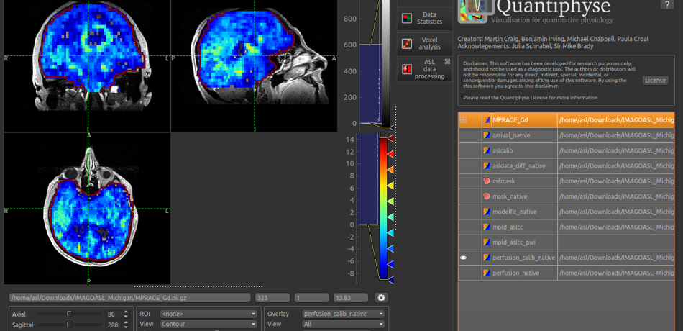Click the Axial slice slider
Image resolution: width=683 pixels, height=331 pixels.
tap(69, 314)
